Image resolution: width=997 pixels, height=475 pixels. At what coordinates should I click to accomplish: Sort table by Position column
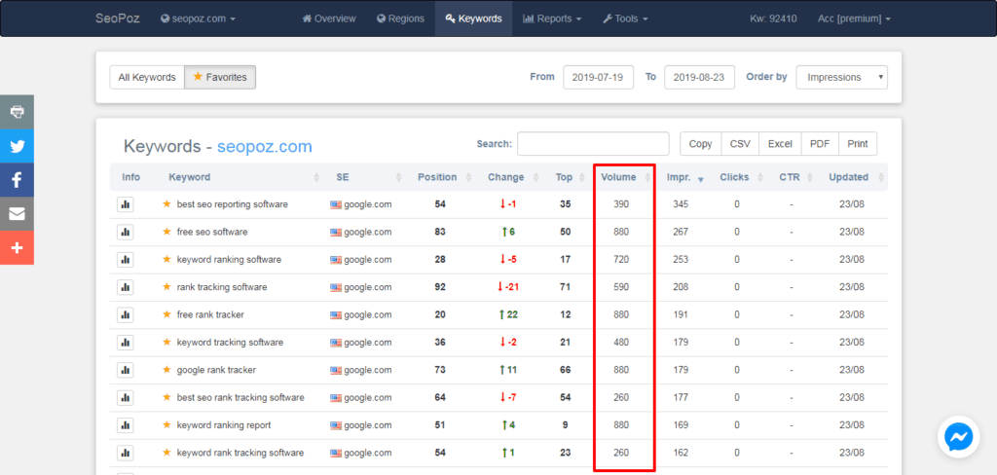point(444,177)
